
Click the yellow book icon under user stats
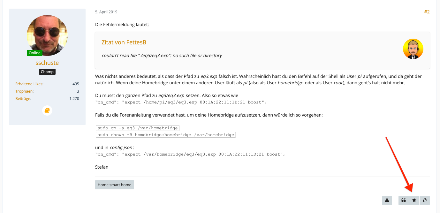(47, 110)
